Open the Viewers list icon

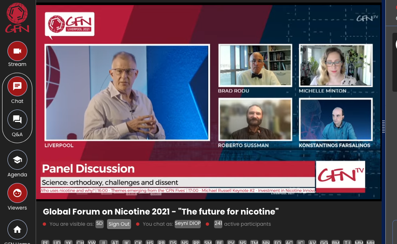tap(17, 193)
